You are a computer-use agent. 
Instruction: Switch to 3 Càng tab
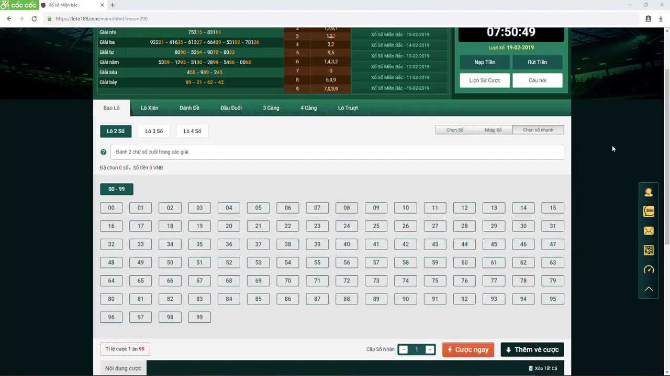click(x=271, y=108)
